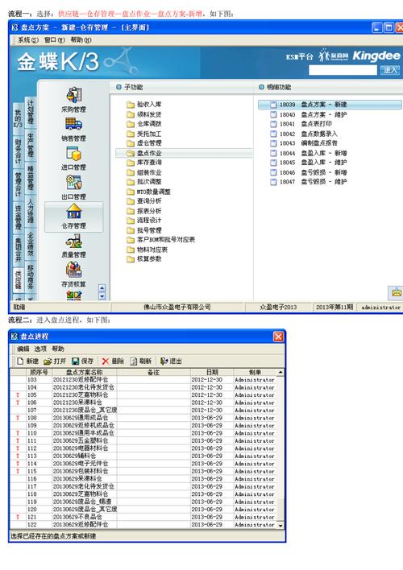
Task: Open the 销售管理 truck icon
Action: tap(74, 124)
